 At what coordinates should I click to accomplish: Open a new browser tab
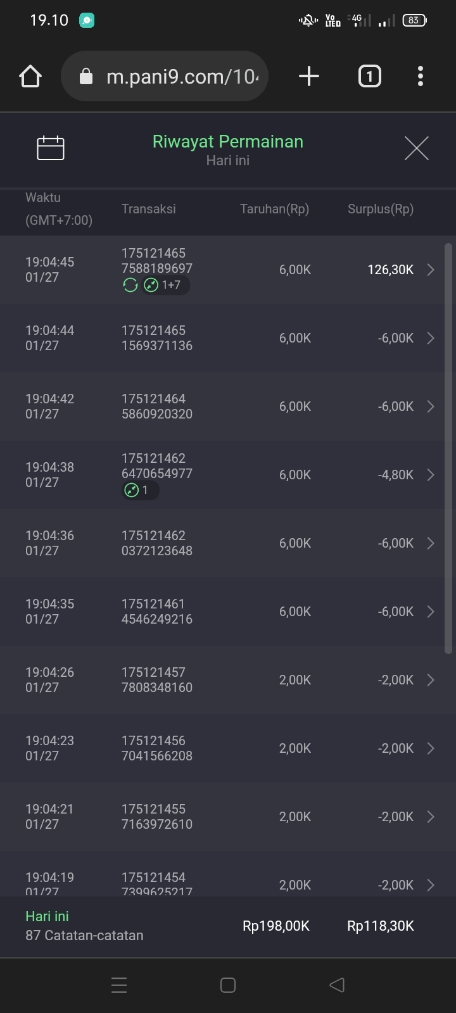(308, 77)
